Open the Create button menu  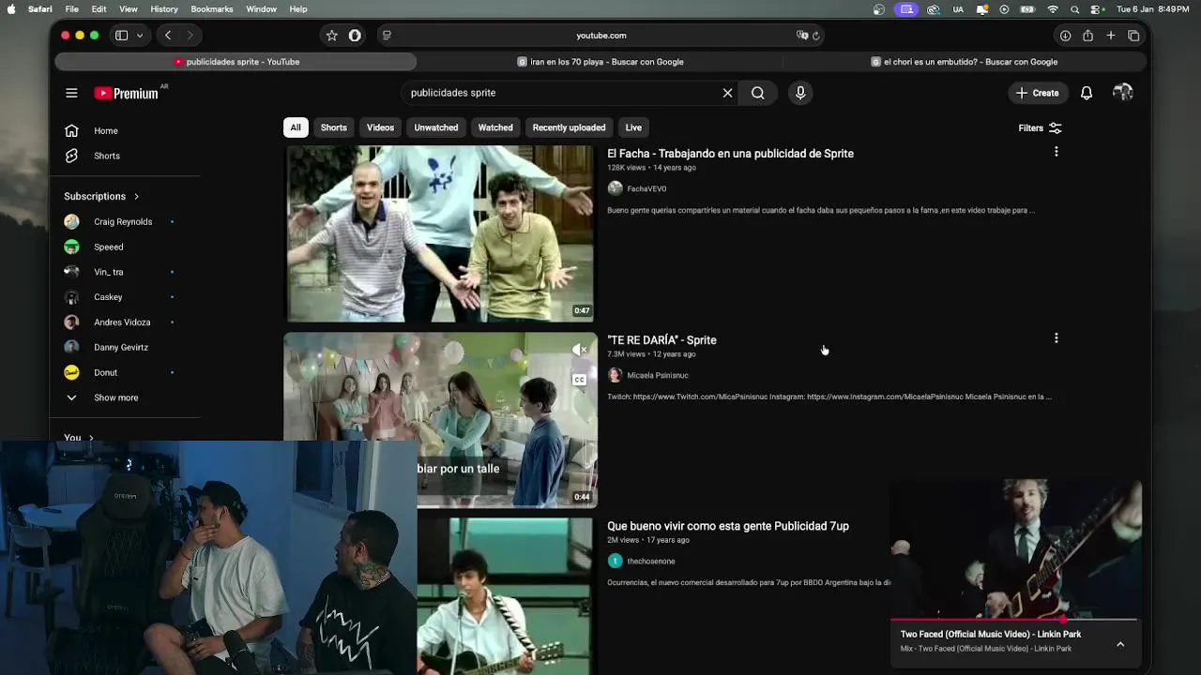(x=1037, y=93)
